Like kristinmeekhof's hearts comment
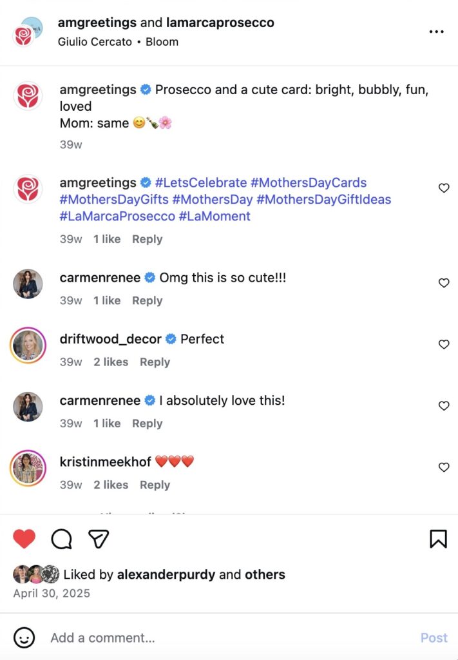The width and height of the screenshot is (458, 660). click(444, 467)
